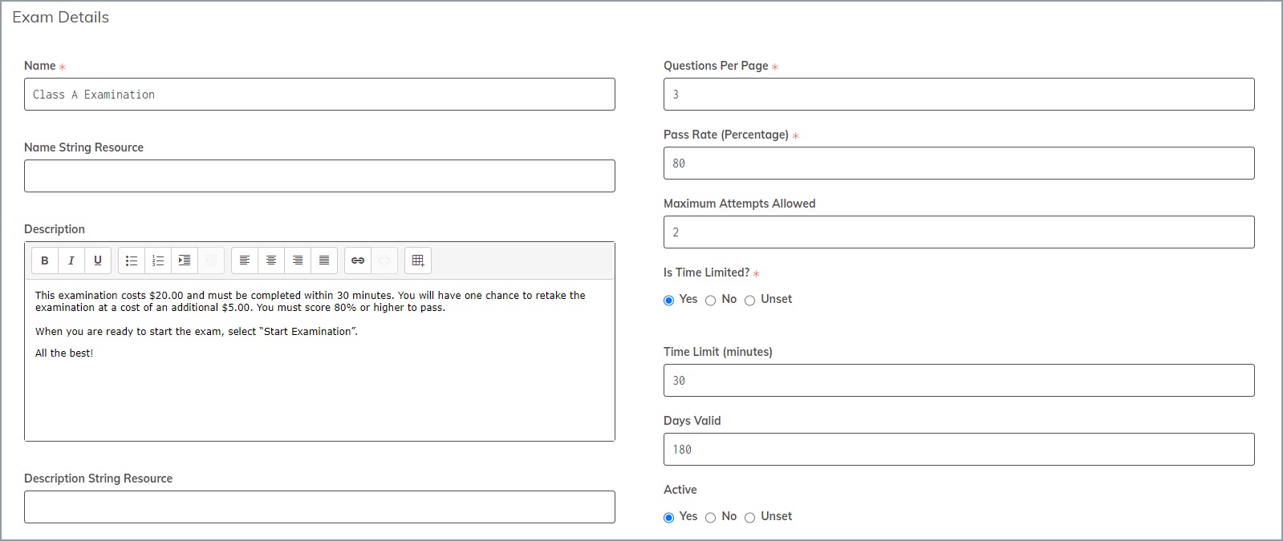This screenshot has width=1283, height=541.
Task: Set Is Time Limited to Unset
Action: click(x=749, y=301)
